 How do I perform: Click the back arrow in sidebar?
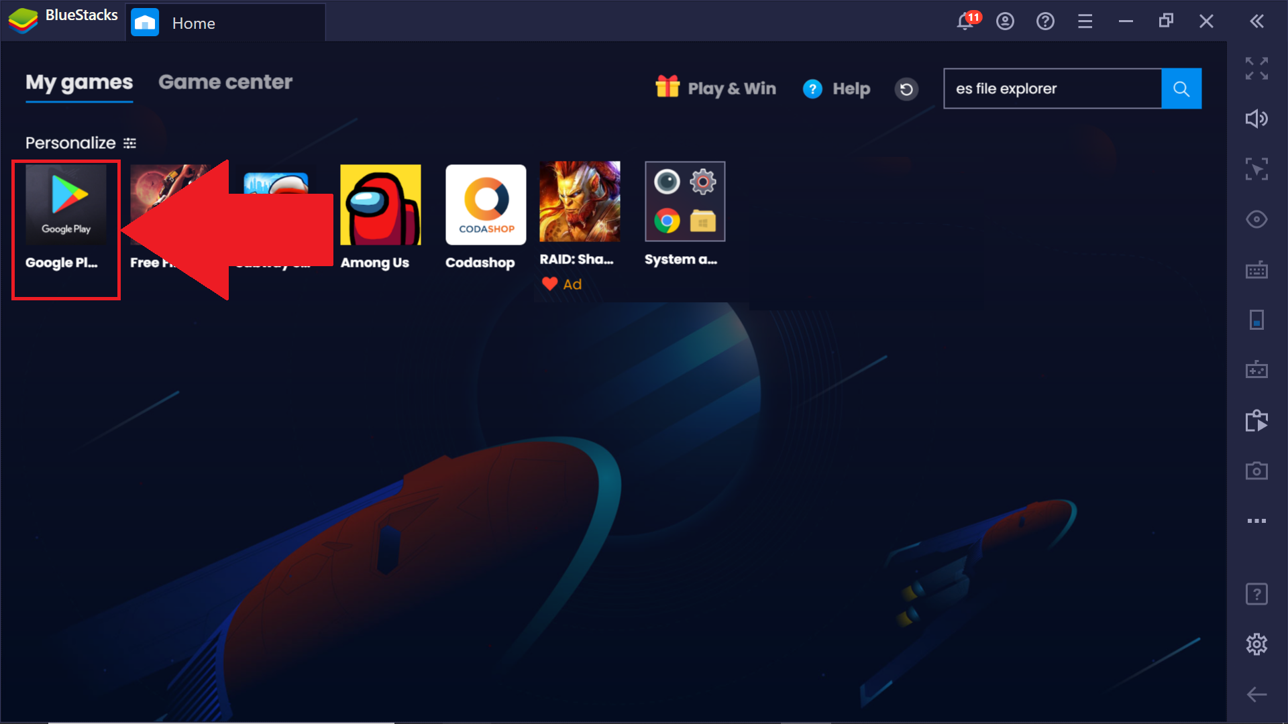pyautogui.click(x=1256, y=695)
